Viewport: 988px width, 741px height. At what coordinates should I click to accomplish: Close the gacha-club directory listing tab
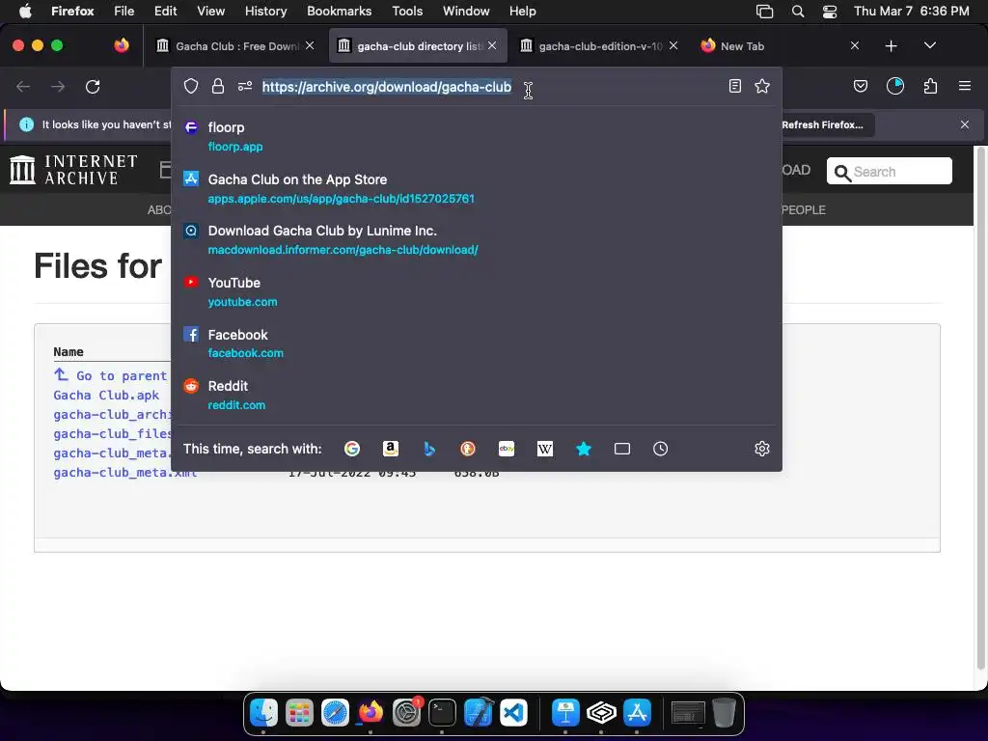click(x=492, y=45)
